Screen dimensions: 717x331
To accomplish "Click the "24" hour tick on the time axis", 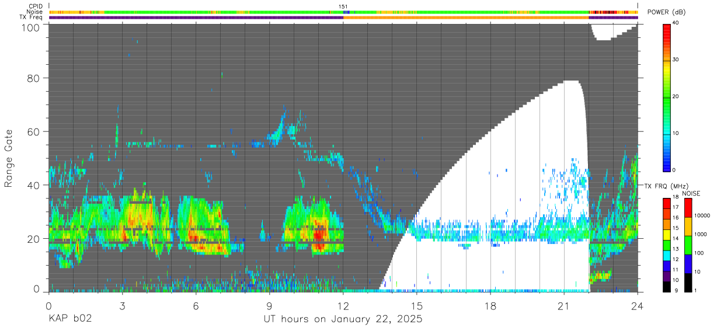I will point(638,305).
